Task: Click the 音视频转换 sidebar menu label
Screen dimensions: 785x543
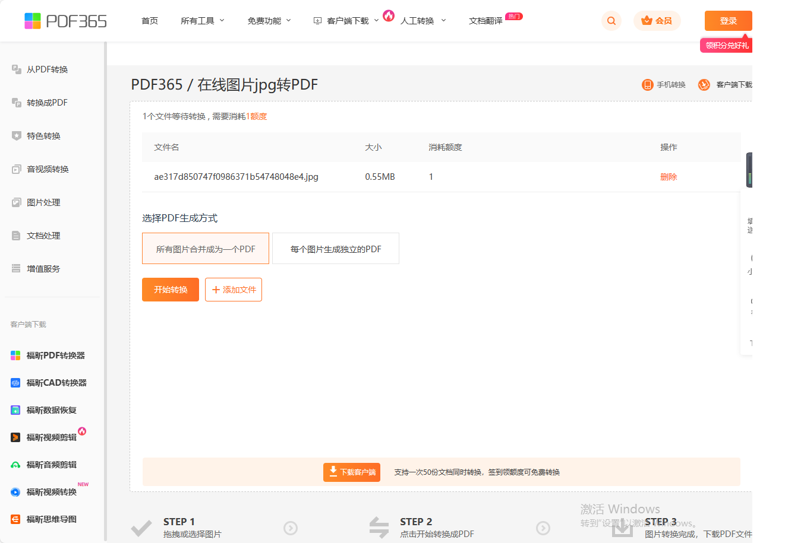Action: (x=48, y=169)
